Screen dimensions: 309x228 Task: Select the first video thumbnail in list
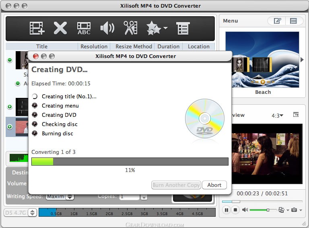(x=22, y=60)
